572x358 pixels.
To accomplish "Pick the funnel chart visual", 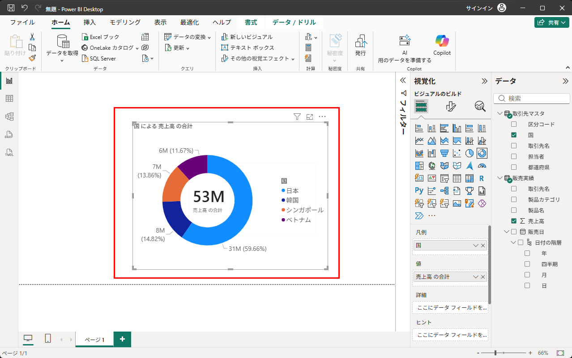I will 444,153.
